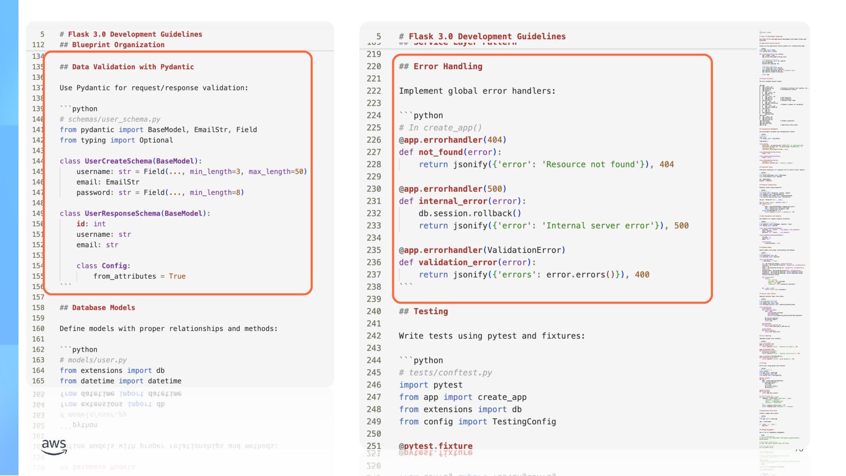Click the AWS logo
Viewport: 846px width, 476px height.
[x=54, y=446]
